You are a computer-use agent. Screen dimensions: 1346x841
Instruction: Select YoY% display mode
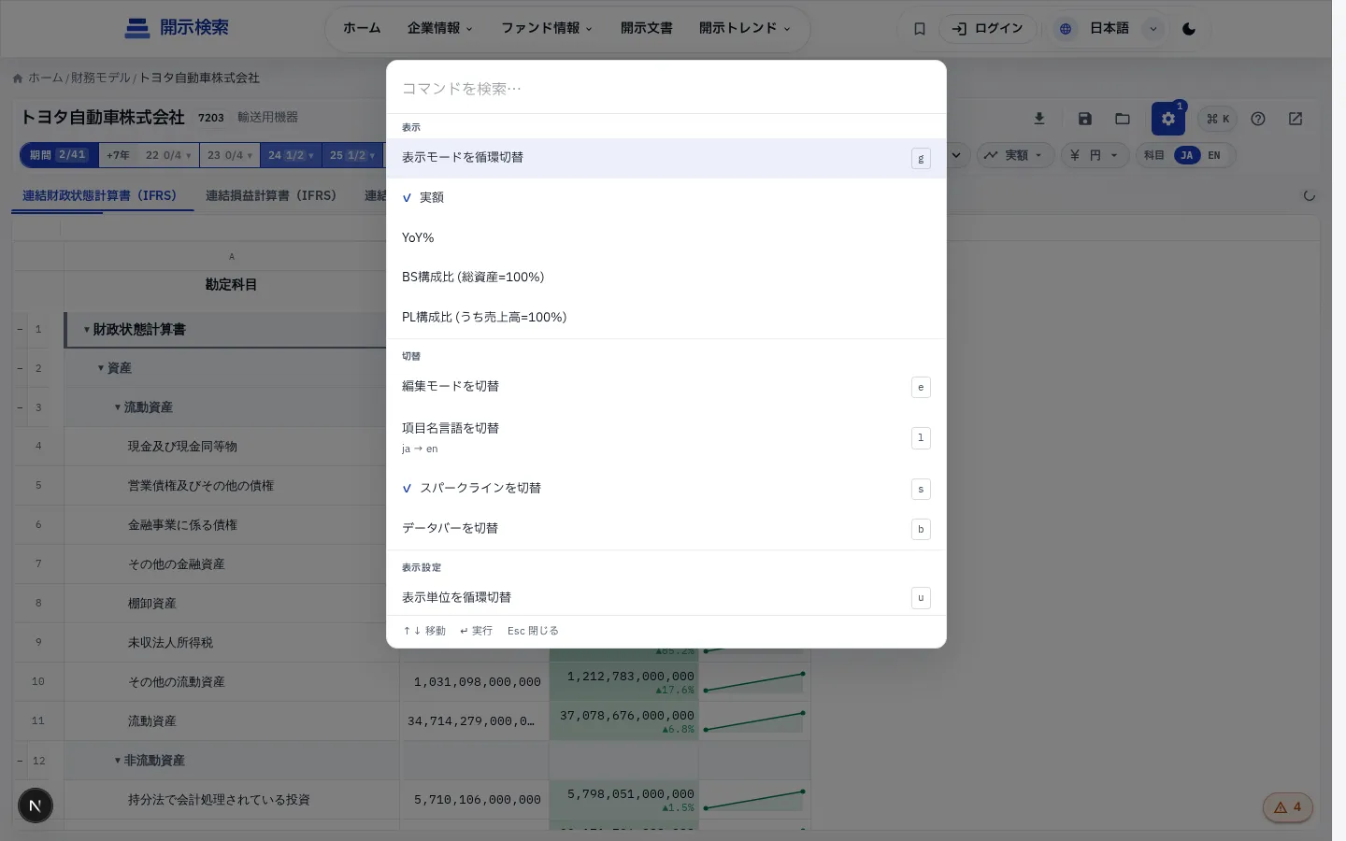tap(666, 237)
